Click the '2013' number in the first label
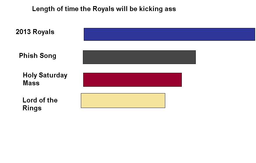The image size is (256, 163). pyautogui.click(x=23, y=32)
